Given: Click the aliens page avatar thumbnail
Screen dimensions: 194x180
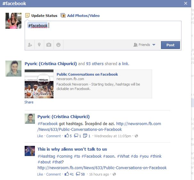Looking at the screenshot, I should 30,151.
